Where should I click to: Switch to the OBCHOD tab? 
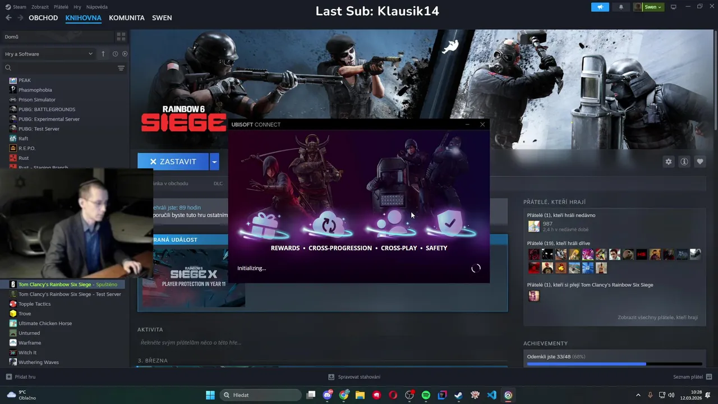point(43,18)
